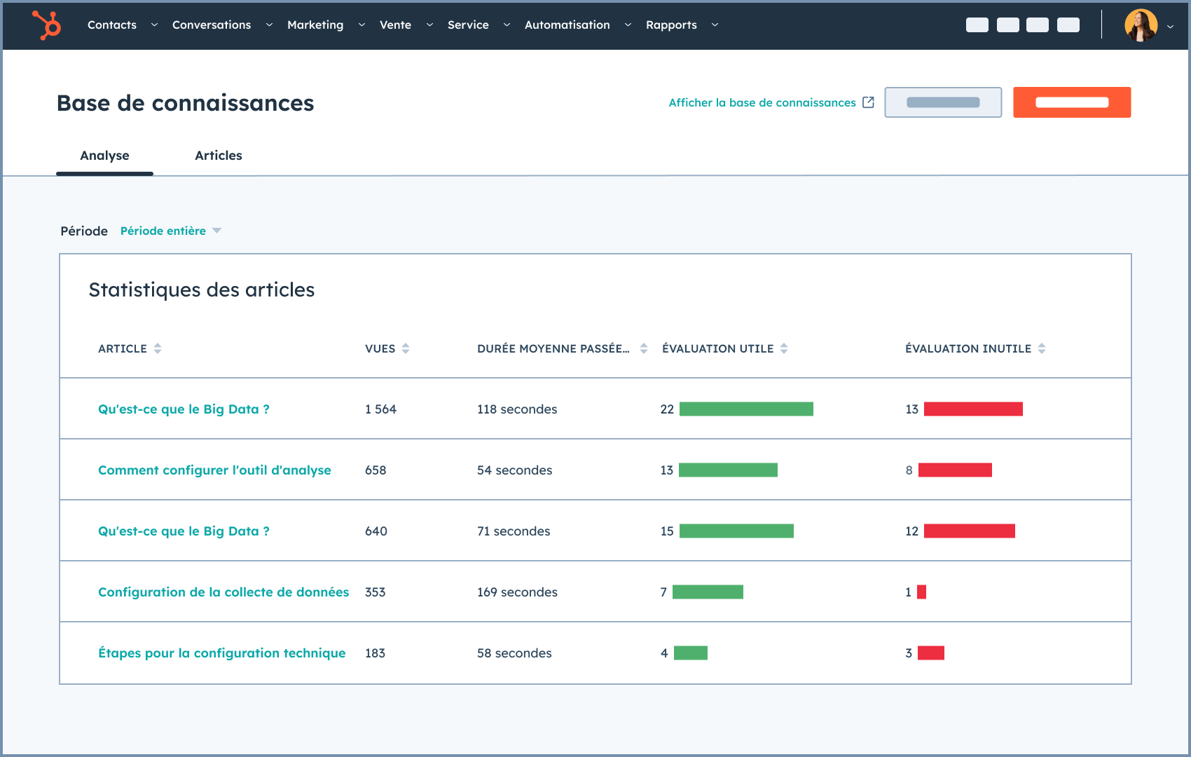The width and height of the screenshot is (1191, 757).
Task: Sort the VUES column
Action: coord(406,348)
